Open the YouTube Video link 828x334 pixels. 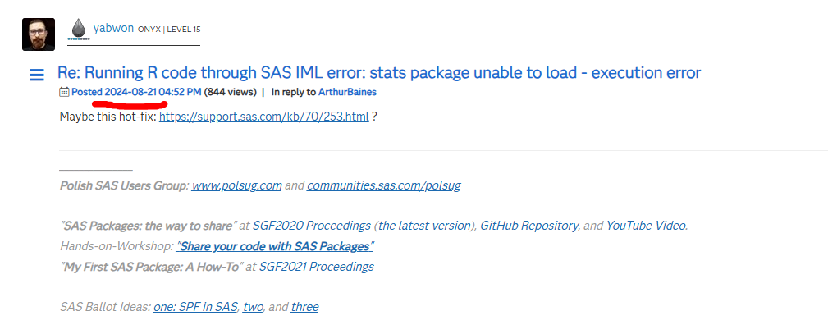pyautogui.click(x=645, y=226)
